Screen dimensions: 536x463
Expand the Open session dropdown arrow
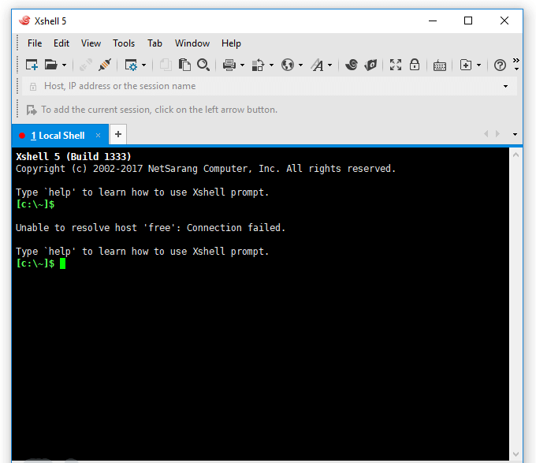tap(65, 65)
